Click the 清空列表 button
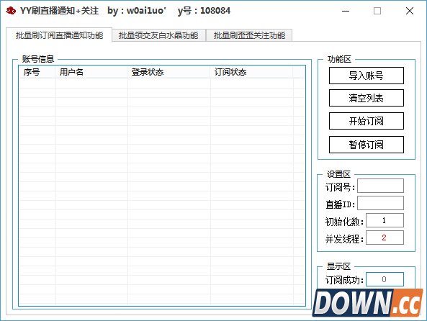 pos(367,98)
